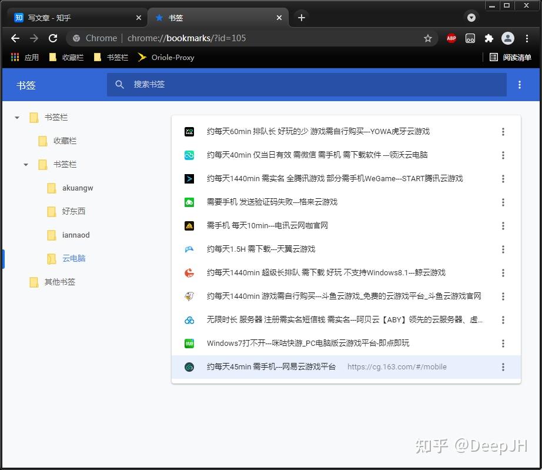Open more actions for 鲸云游戏 bookmark

point(503,272)
